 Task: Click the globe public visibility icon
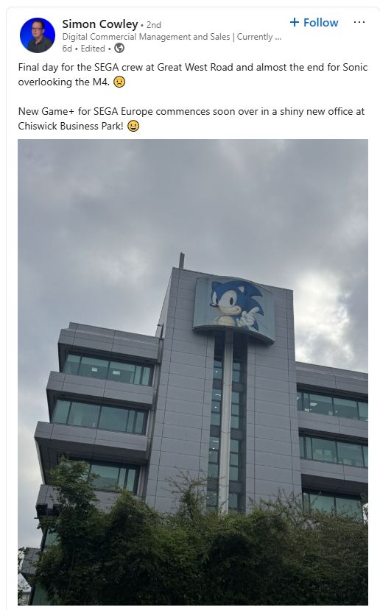(x=119, y=49)
